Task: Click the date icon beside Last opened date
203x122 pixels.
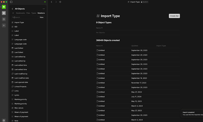Action: tap(13, 82)
